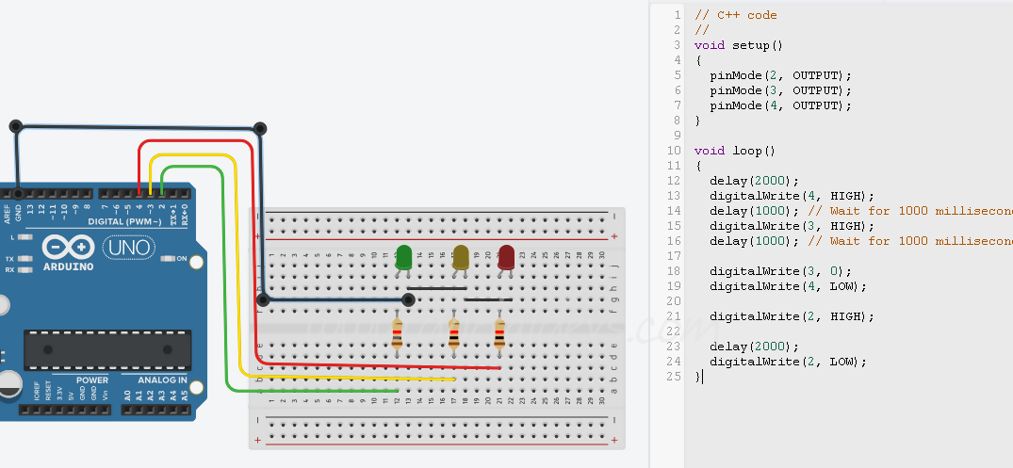Click the 'digitalWrite(2, LOW);' code line
Screen dimensions: 1013x468
788,362
